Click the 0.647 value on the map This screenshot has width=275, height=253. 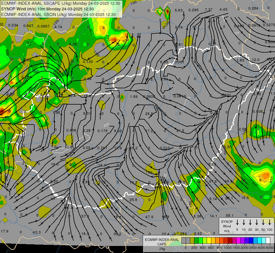(x=28, y=26)
